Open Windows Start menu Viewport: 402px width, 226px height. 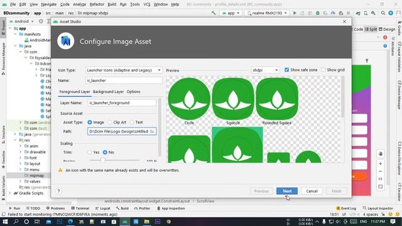pyautogui.click(x=5, y=222)
